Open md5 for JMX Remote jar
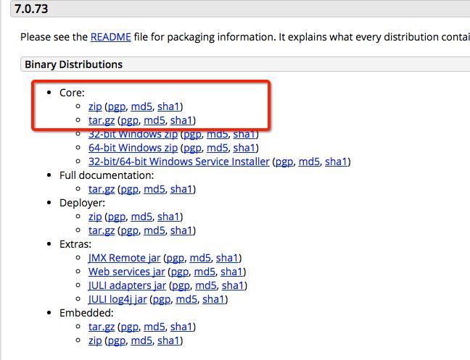This screenshot has height=360, width=470. (x=200, y=258)
